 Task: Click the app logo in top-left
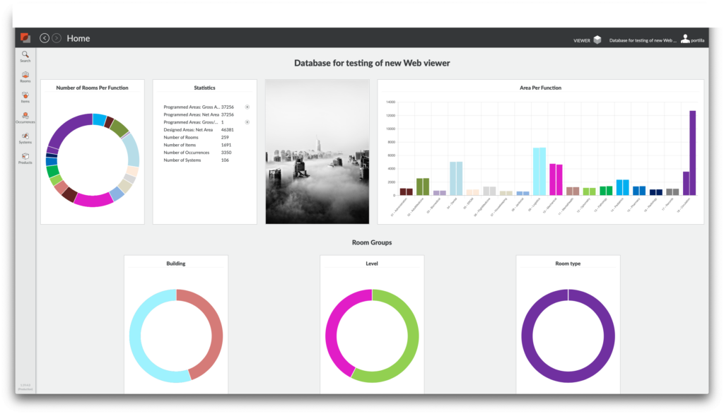click(x=25, y=38)
